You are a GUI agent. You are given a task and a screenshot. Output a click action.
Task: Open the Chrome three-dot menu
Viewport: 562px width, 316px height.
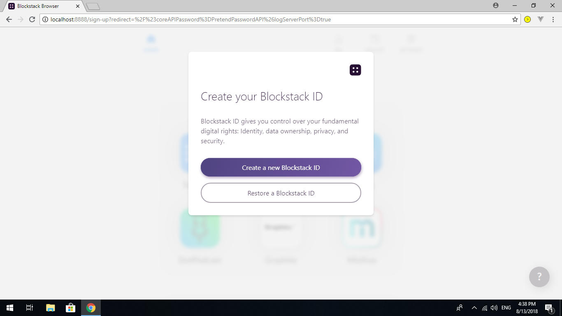point(553,19)
